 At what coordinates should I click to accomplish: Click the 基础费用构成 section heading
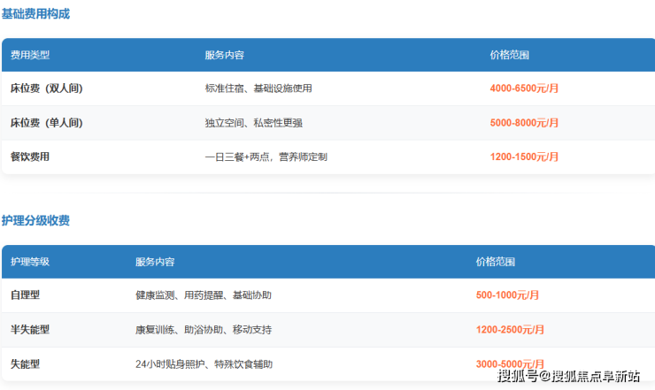click(35, 14)
